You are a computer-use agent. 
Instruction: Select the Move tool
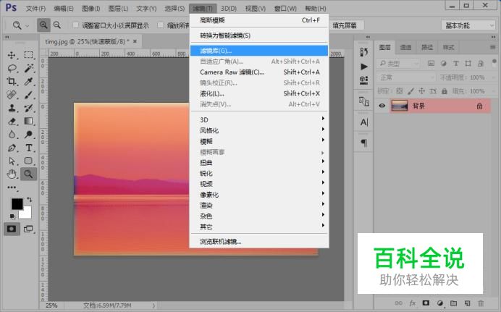(12, 55)
